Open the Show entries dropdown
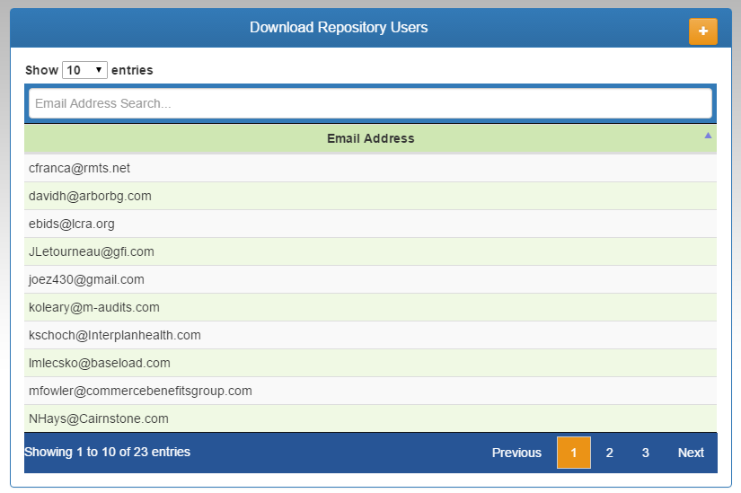This screenshot has width=741, height=493. 84,70
